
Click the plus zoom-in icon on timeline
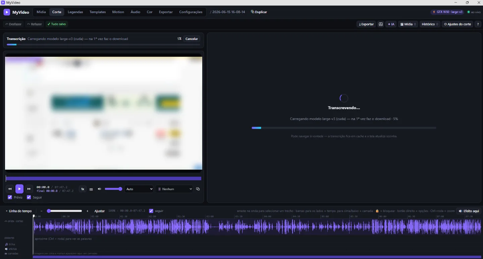(88, 211)
